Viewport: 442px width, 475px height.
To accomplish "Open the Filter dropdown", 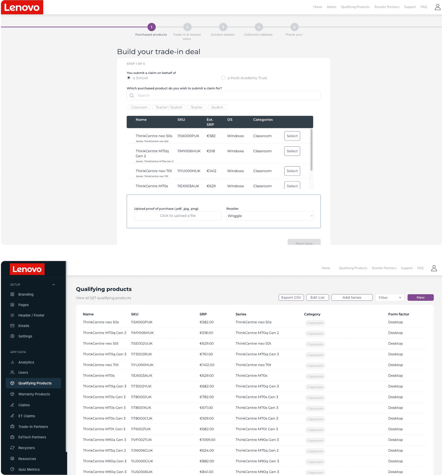I will [x=389, y=297].
